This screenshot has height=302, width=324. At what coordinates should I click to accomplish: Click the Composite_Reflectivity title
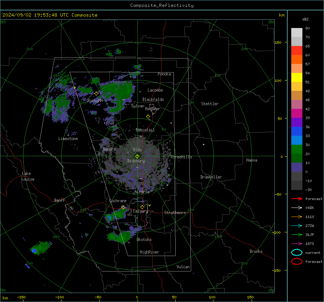pos(162,5)
